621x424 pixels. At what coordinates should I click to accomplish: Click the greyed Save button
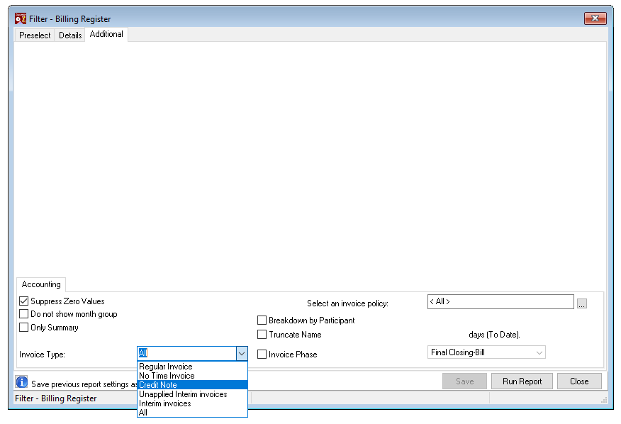pyautogui.click(x=464, y=381)
